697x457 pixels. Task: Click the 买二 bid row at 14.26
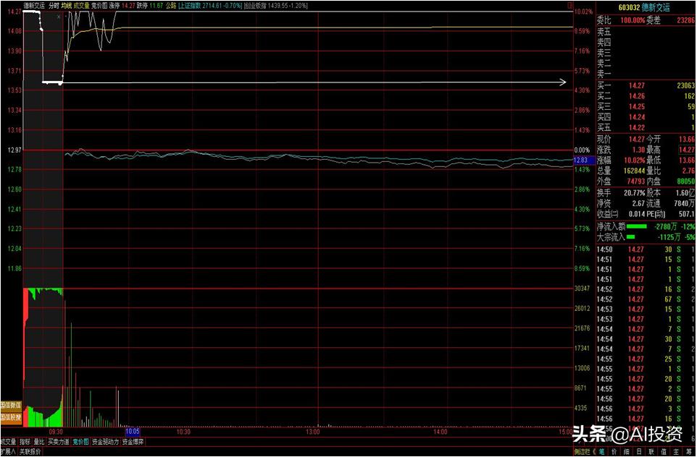pos(646,96)
